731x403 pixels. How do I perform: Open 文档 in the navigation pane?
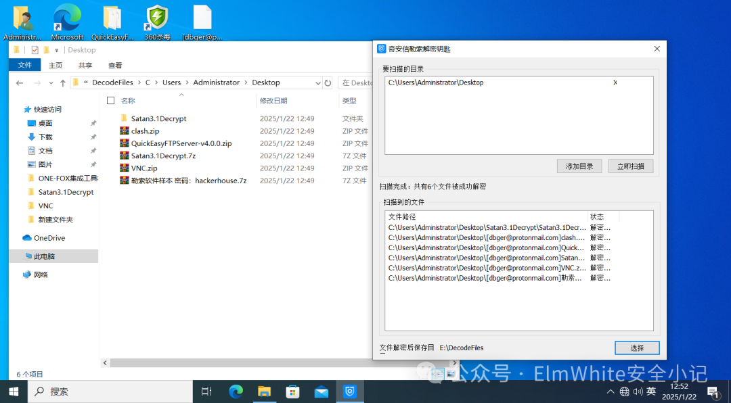tap(45, 151)
